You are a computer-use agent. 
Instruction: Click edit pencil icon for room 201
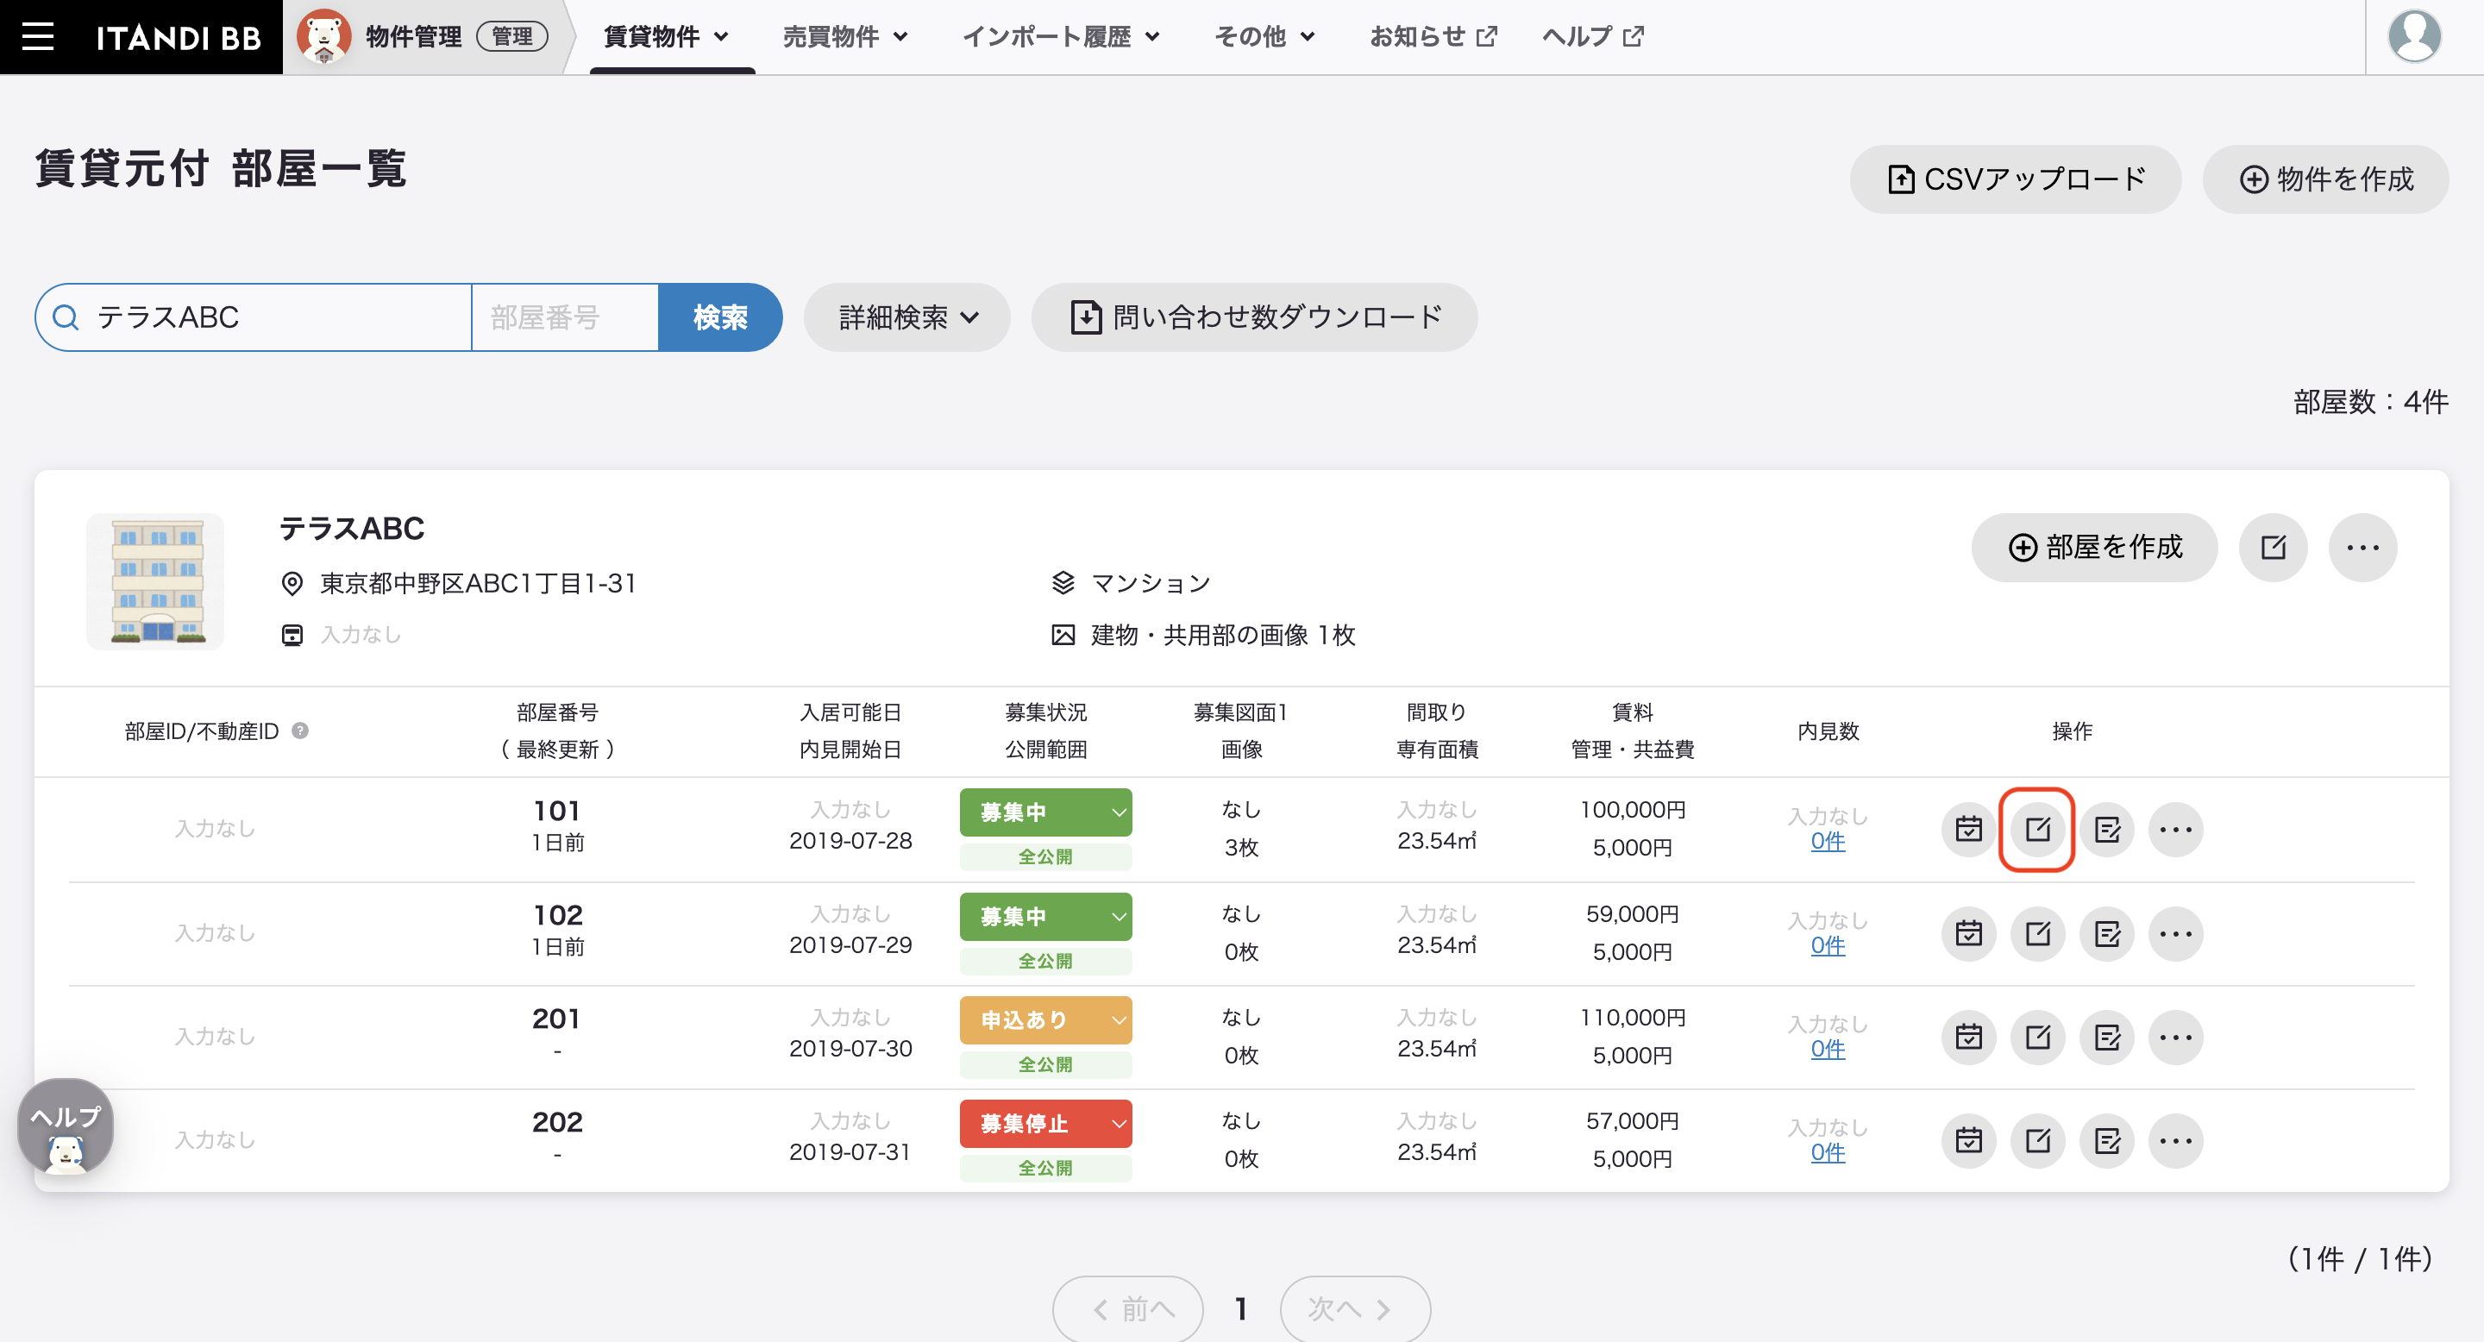point(2037,1038)
